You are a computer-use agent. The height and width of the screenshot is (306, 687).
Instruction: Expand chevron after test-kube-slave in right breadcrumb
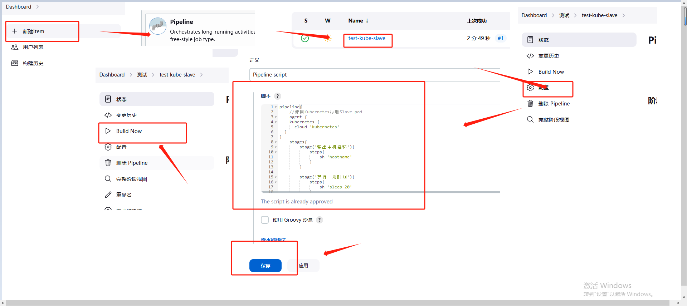click(x=624, y=15)
